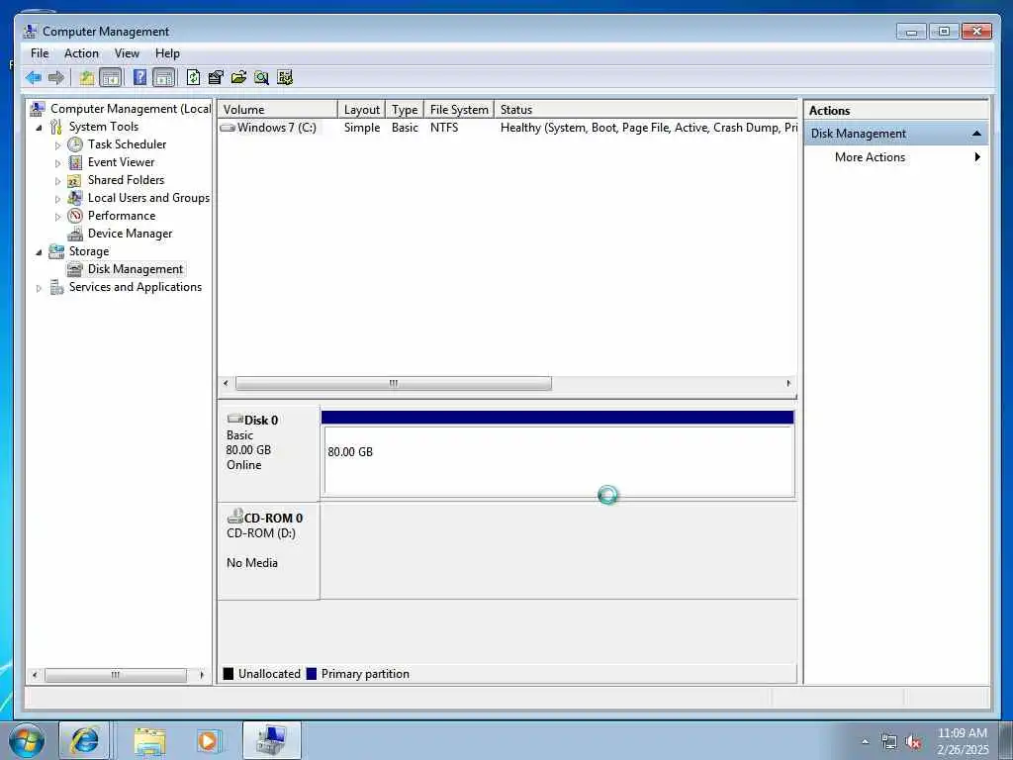The image size is (1013, 760).
Task: Toggle the Show/Hide Action Pane toolbar button
Action: click(163, 78)
